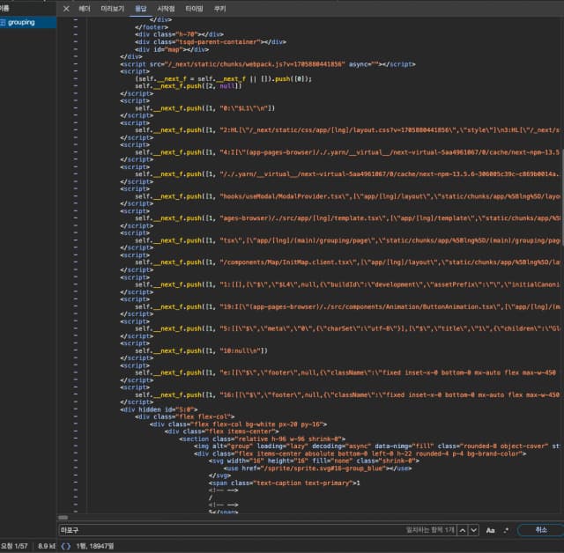Screen dimensions: 564x553
Task: Select the grouping request row
Action: pos(28,22)
